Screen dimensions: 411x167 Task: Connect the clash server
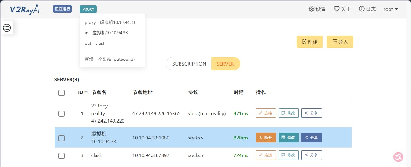click(x=266, y=155)
